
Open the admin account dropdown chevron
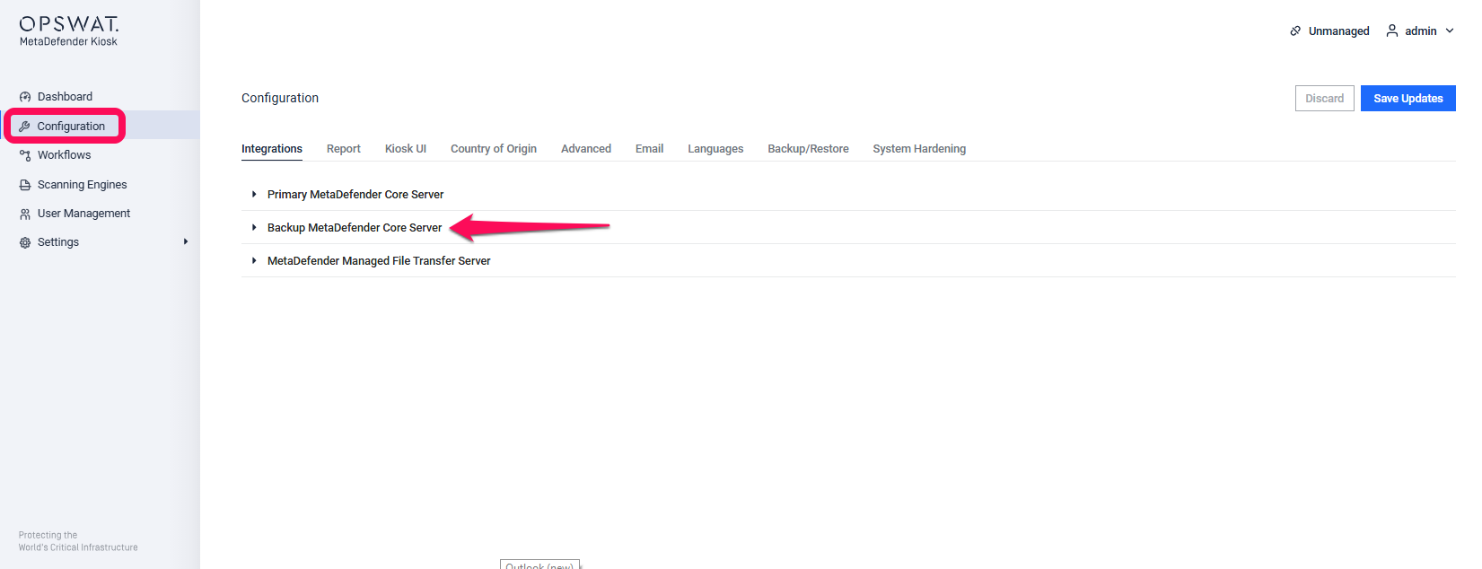(1450, 31)
